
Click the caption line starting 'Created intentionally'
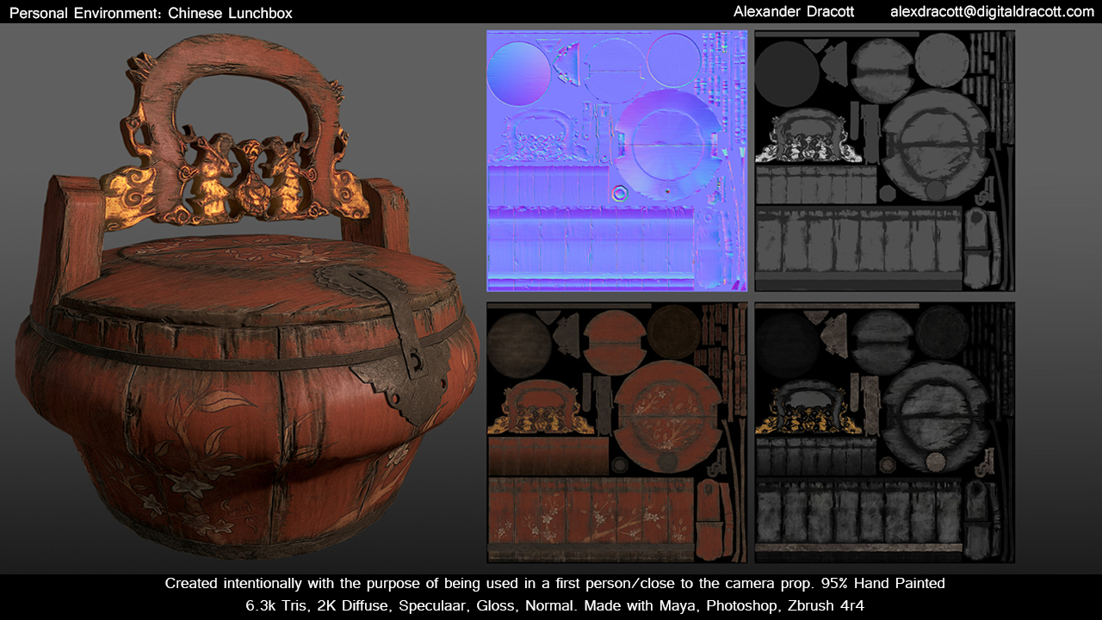554,584
